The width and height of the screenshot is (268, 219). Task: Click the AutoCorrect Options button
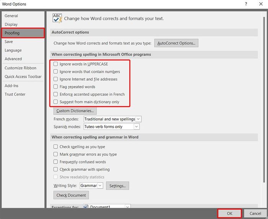(x=176, y=43)
